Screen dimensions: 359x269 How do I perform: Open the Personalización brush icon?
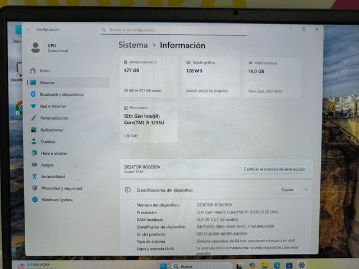pos(34,118)
